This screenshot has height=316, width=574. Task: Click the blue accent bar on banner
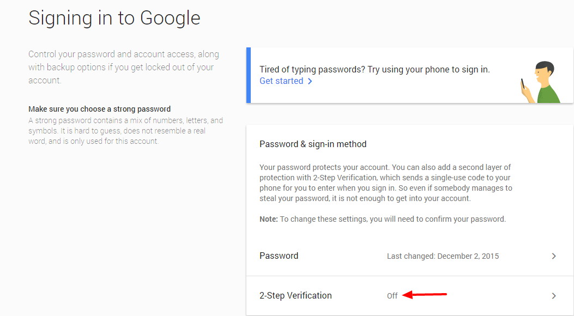(249, 75)
